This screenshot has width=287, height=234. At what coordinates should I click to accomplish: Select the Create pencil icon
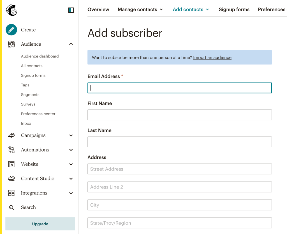point(11,29)
